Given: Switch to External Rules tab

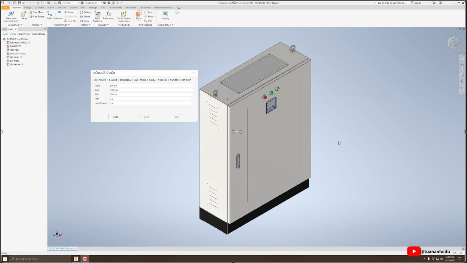Looking at the screenshot, I should [39, 34].
